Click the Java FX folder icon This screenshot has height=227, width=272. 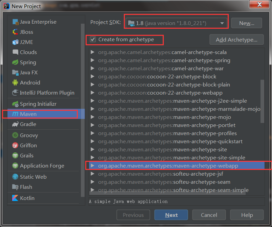pyautogui.click(x=15, y=73)
